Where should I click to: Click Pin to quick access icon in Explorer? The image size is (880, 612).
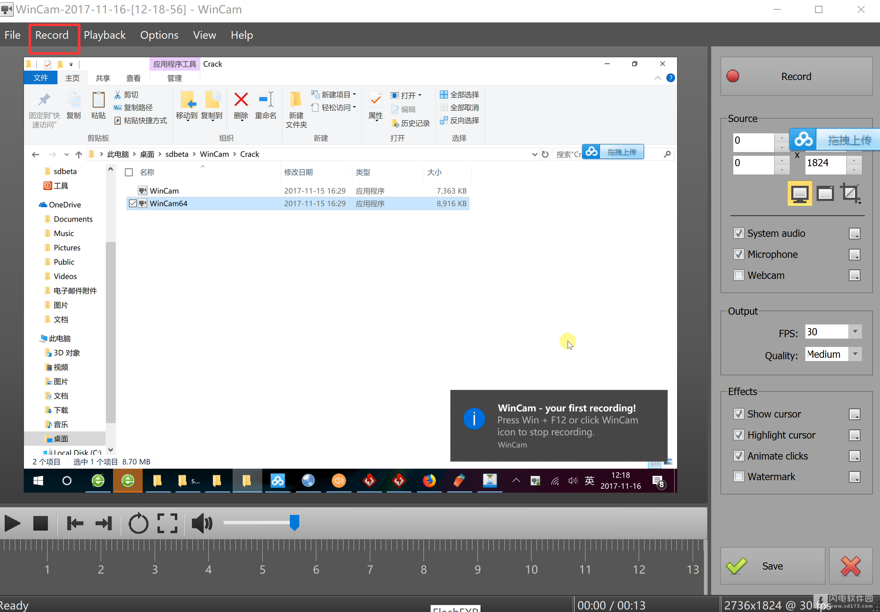click(44, 110)
